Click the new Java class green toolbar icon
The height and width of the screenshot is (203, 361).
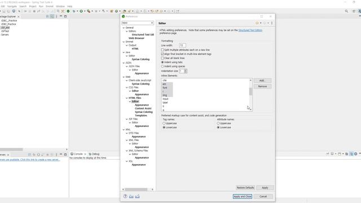(117, 11)
